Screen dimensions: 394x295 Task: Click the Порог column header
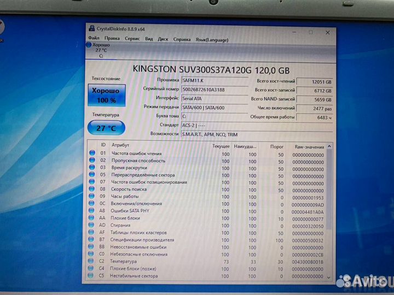click(277, 146)
